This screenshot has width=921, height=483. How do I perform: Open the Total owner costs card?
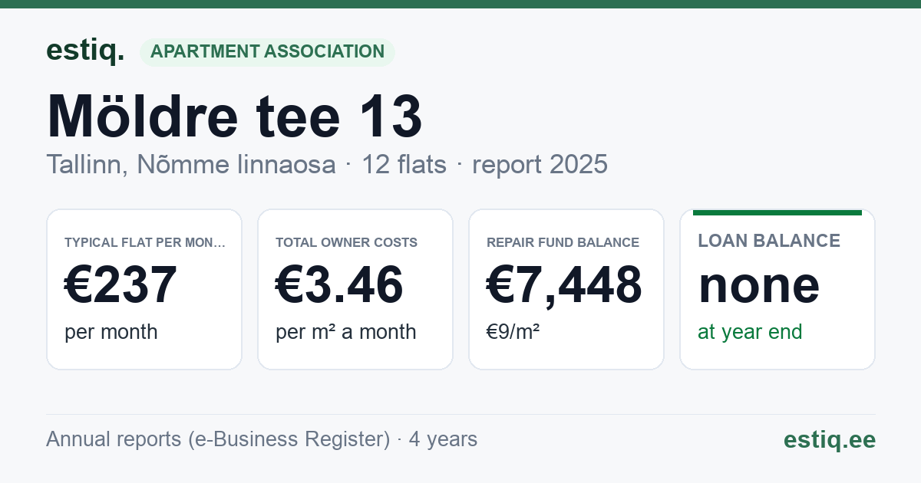(x=355, y=289)
